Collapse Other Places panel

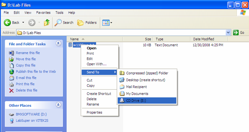pyautogui.click(x=58, y=105)
